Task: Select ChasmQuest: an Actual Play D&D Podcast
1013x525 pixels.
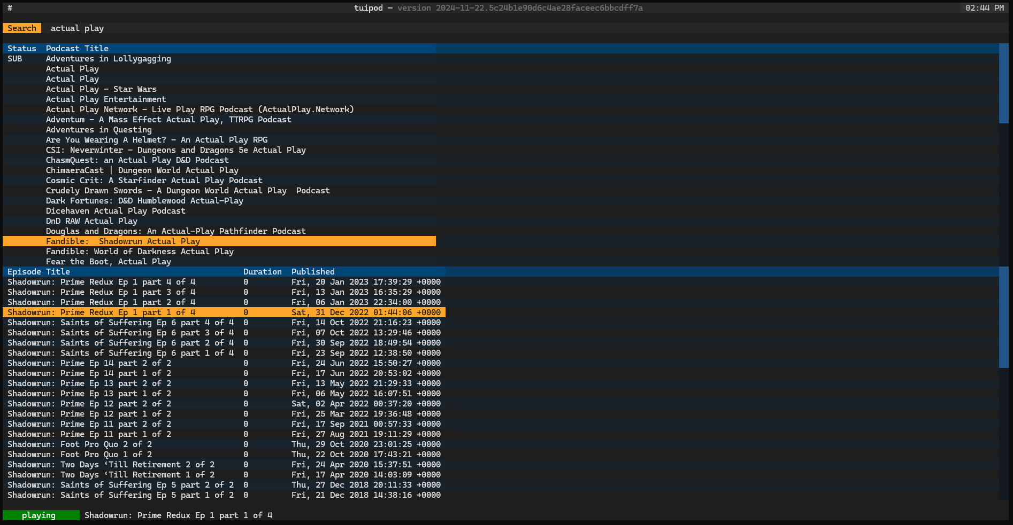Action: [x=219, y=160]
